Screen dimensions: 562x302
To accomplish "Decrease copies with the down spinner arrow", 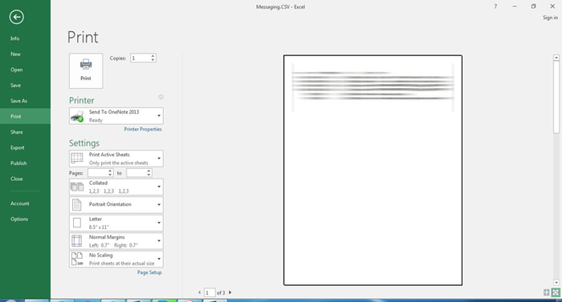I will 153,60.
